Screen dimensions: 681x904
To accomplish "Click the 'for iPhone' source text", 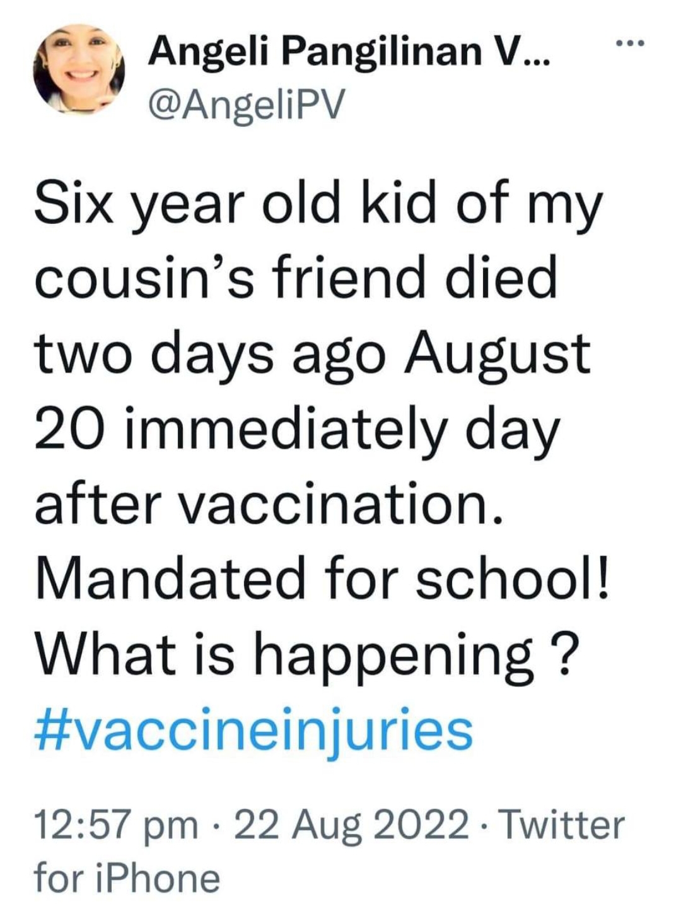I will click(x=127, y=878).
